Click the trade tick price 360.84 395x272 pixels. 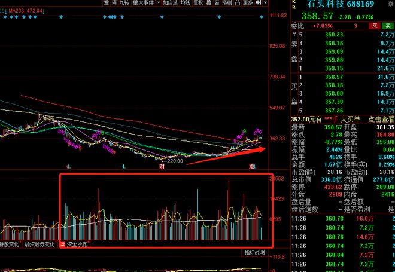coord(335,255)
